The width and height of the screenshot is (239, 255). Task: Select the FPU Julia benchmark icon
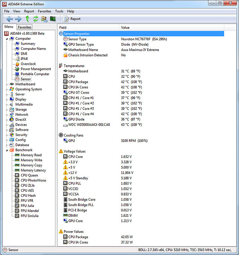pos(17,206)
